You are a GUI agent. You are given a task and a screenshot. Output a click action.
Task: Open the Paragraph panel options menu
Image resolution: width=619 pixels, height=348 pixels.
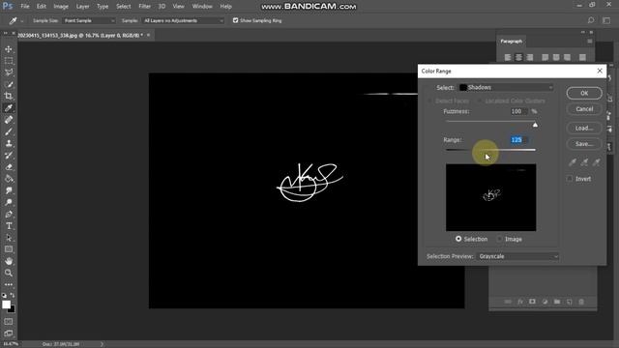pyautogui.click(x=589, y=41)
